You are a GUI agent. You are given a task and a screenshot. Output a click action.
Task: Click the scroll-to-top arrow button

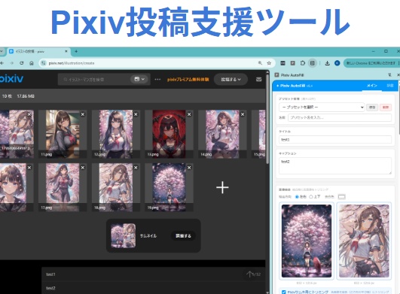click(250, 274)
